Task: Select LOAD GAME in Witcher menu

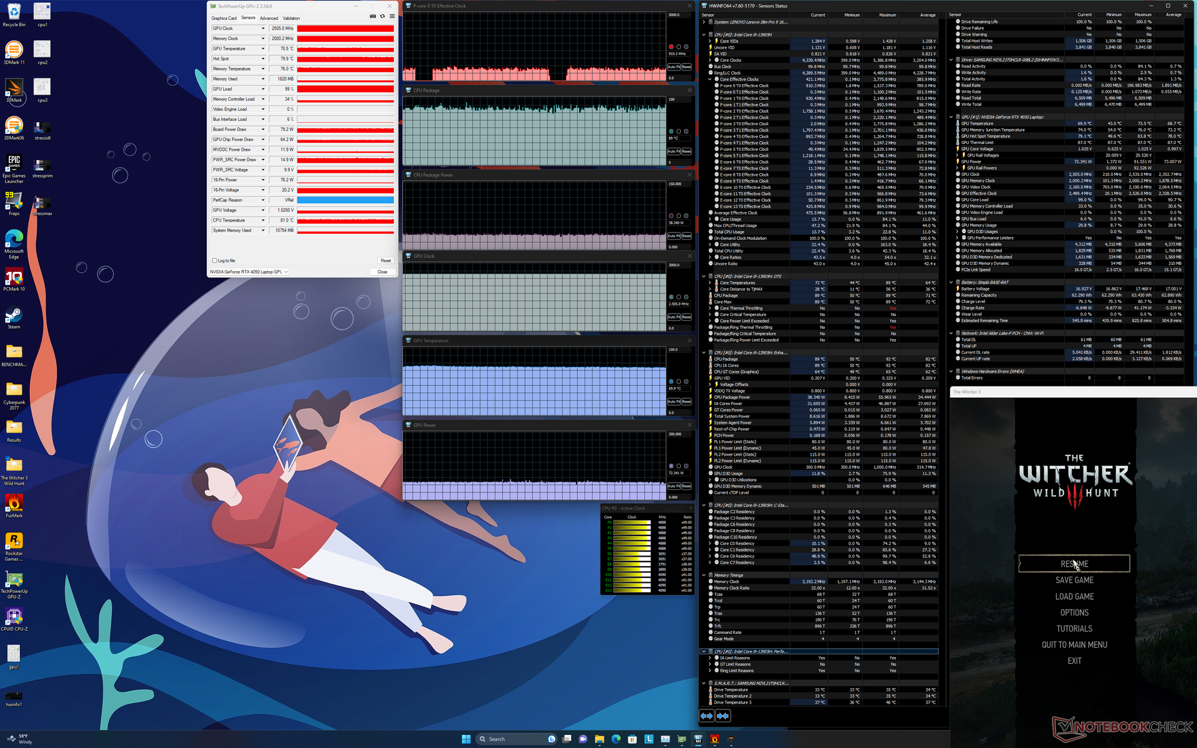Action: coord(1074,597)
